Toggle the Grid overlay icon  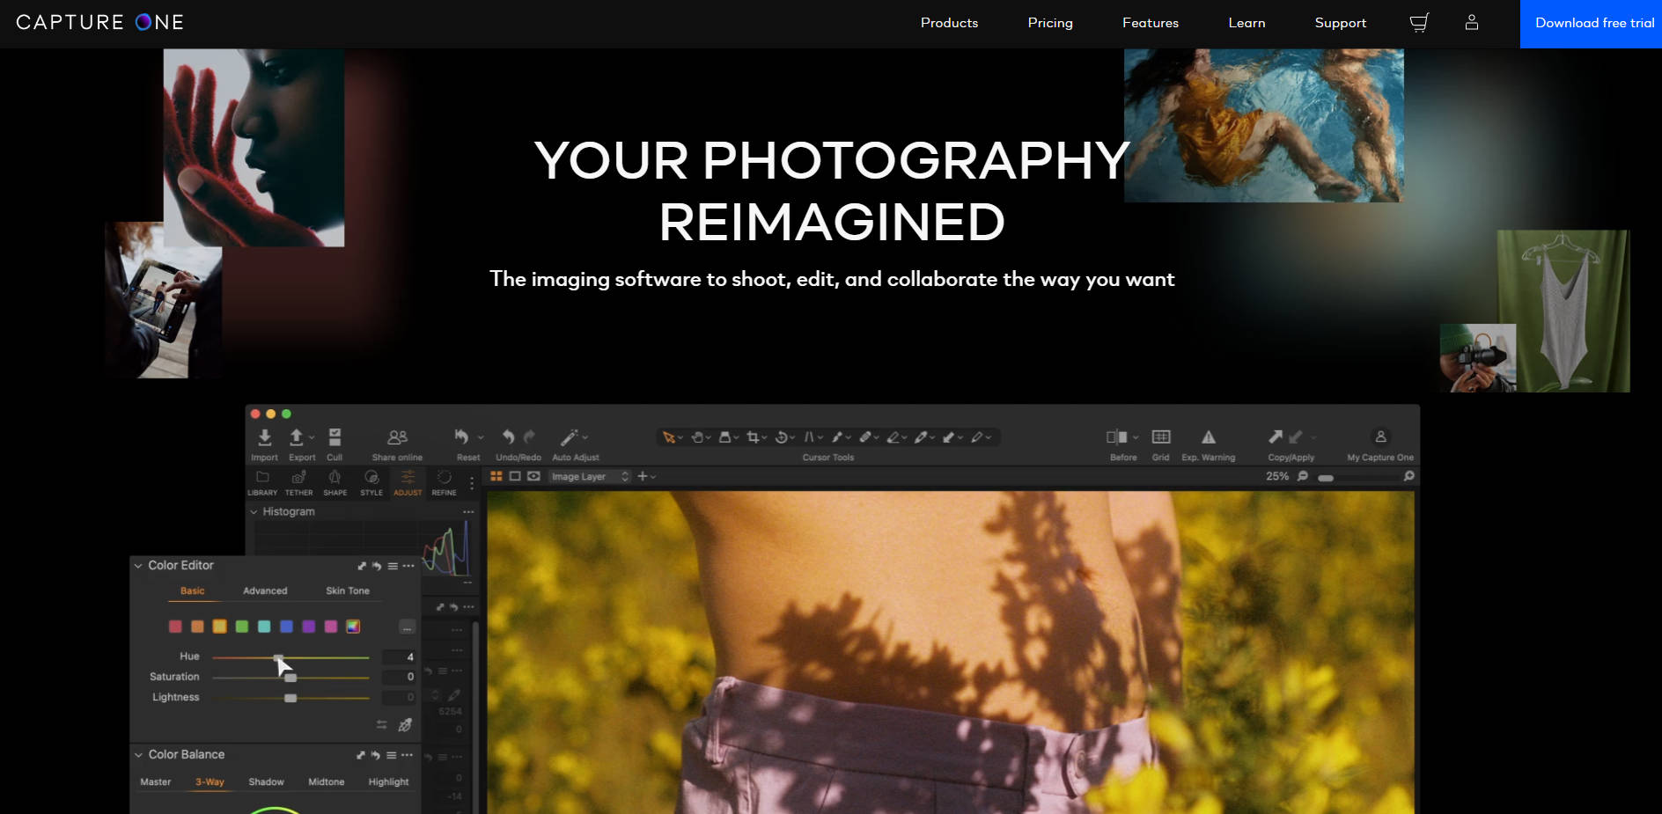pos(1161,437)
